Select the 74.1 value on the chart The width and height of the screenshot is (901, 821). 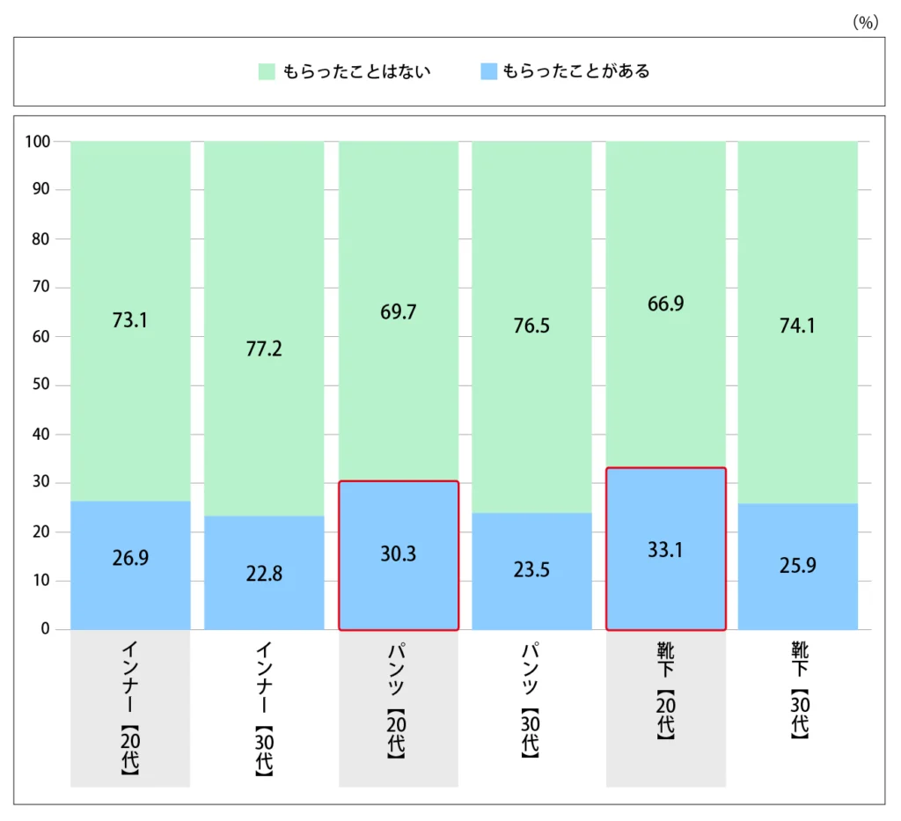click(797, 326)
